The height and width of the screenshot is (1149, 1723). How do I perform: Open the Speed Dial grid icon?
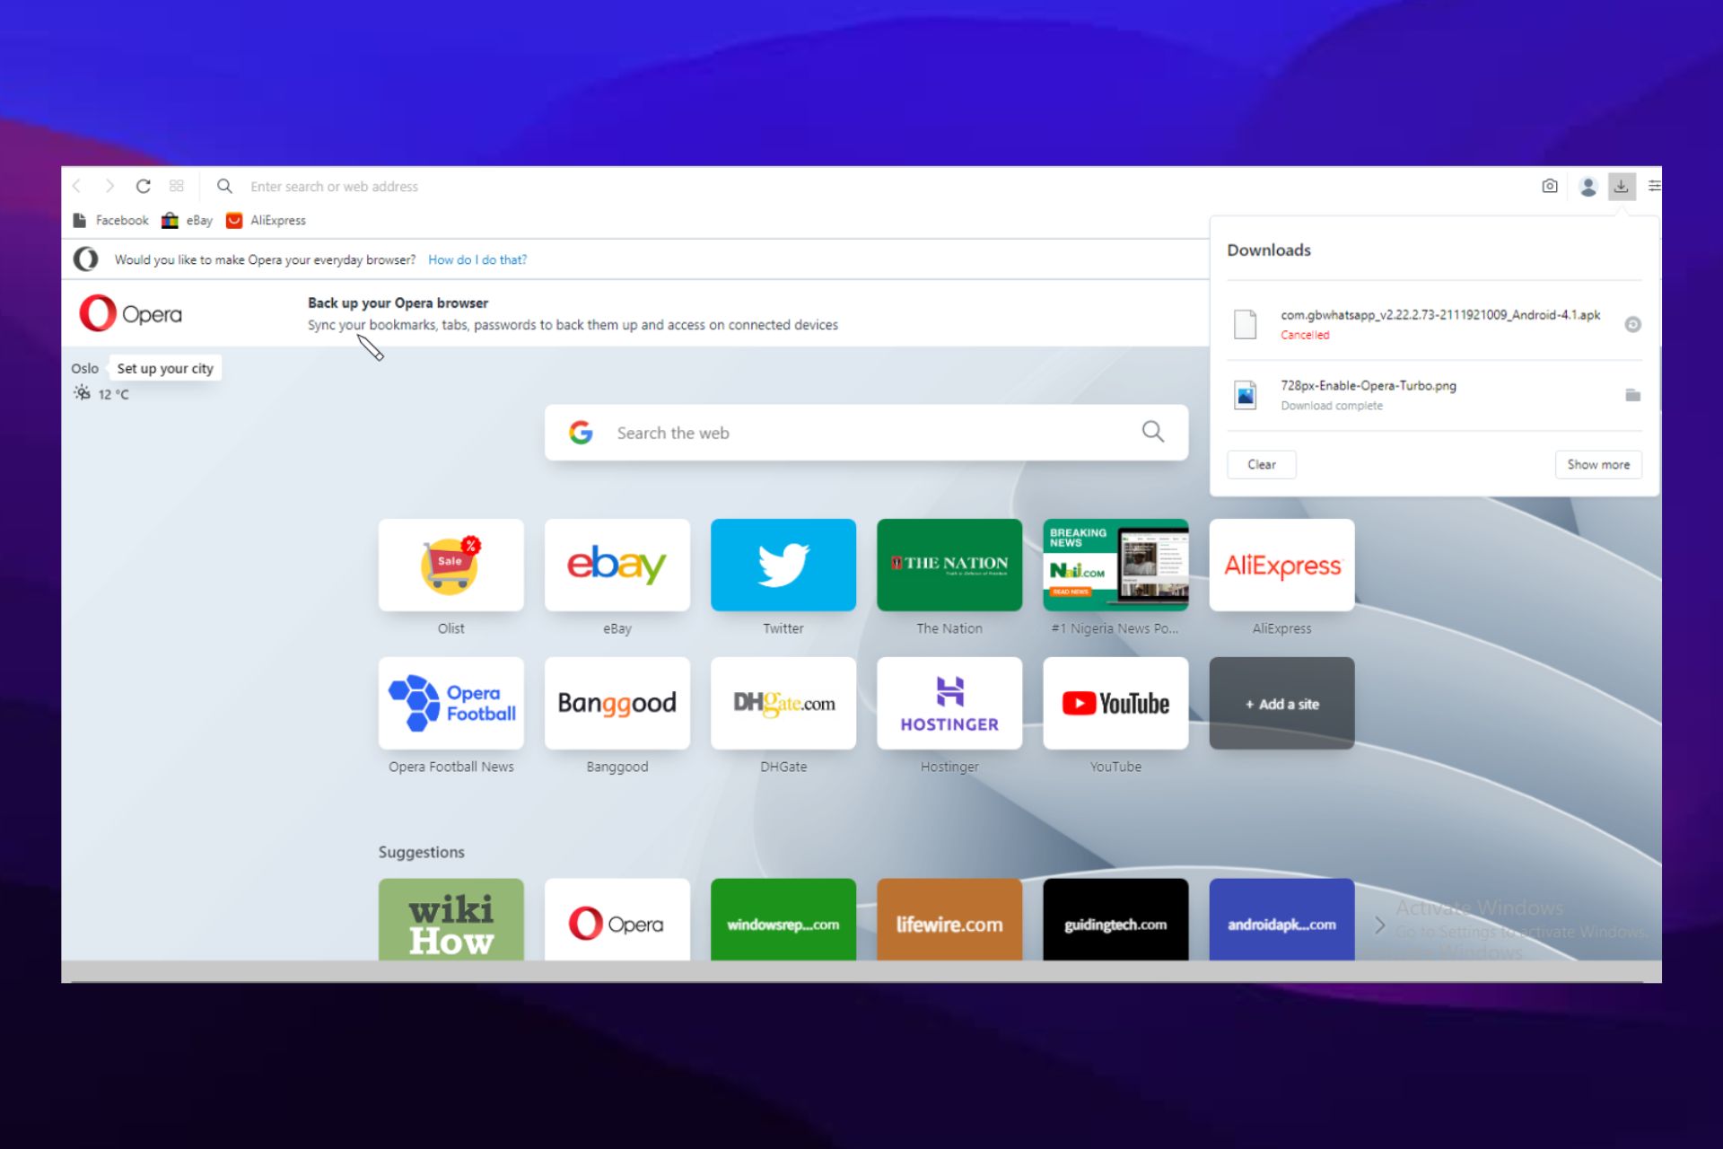177,186
